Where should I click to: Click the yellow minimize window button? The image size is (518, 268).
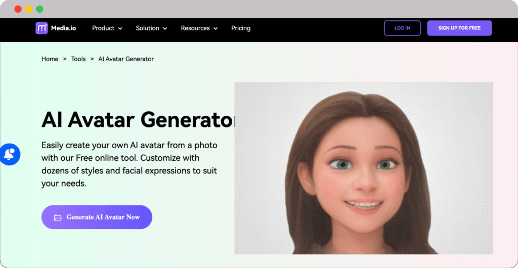(29, 9)
